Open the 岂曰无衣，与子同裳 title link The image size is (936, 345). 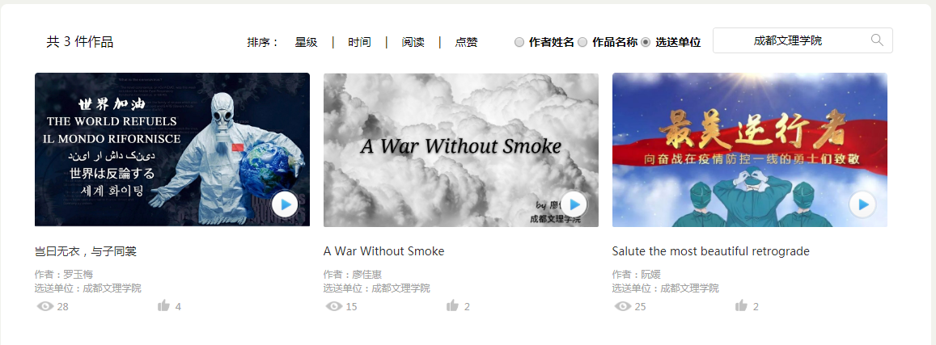[x=86, y=251]
